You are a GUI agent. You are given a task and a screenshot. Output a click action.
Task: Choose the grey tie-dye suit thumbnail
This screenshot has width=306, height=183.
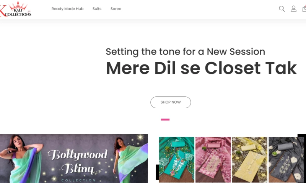tap(286, 160)
